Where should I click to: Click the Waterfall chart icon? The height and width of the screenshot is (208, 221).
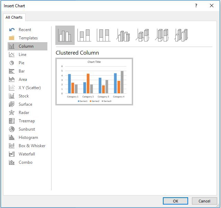(x=12, y=154)
